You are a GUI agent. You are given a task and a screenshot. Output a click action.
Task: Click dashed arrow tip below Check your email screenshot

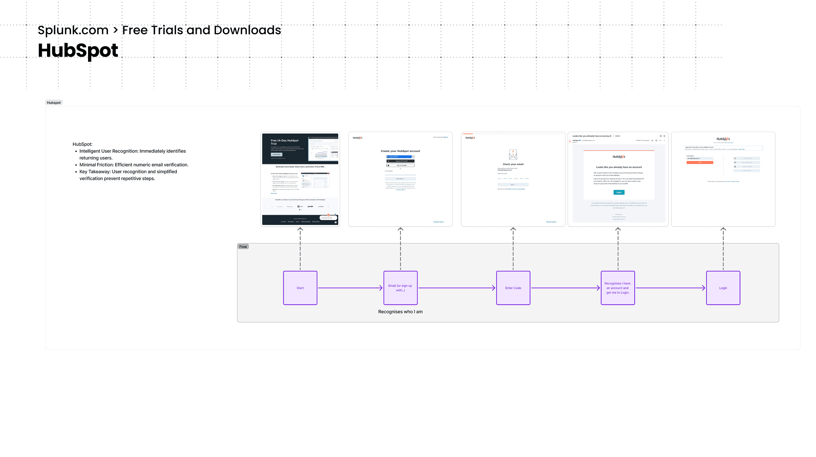[x=513, y=229]
